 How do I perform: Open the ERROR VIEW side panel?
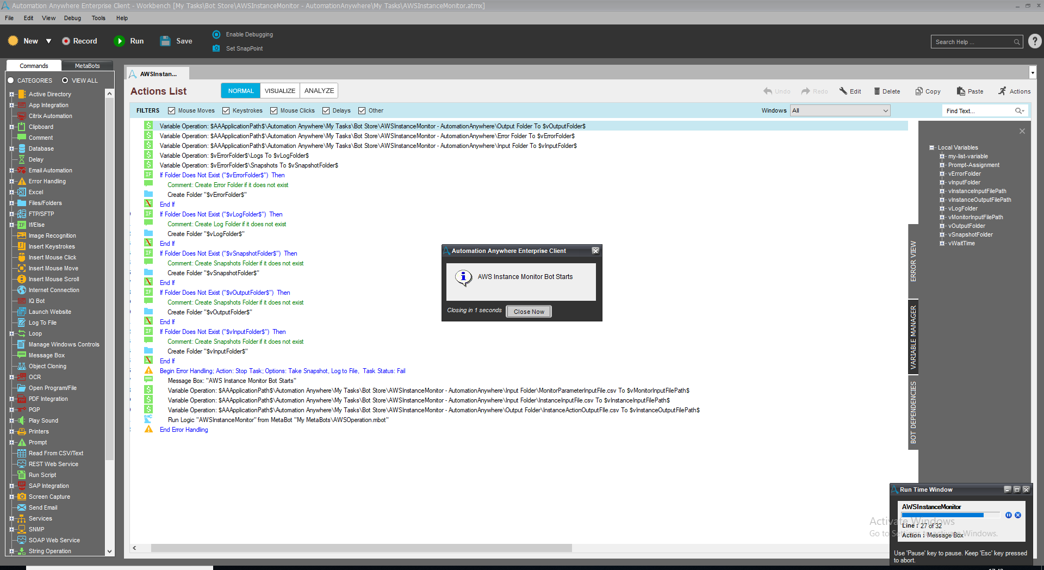(913, 261)
